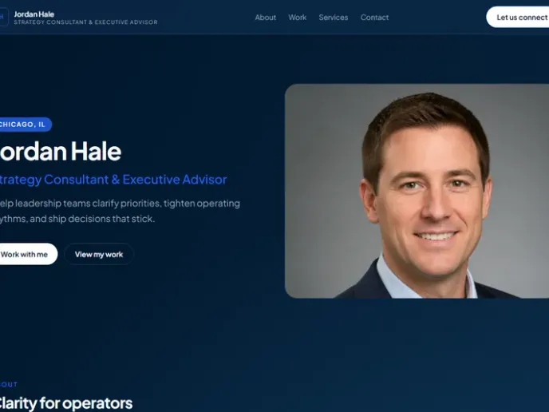
Task: Click the header tagline under the site name
Action: coord(86,22)
